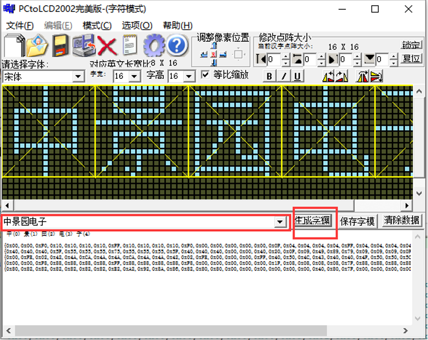Save using the floppy disk icon
Image resolution: width=428 pixels, height=340 pixels.
[60, 45]
